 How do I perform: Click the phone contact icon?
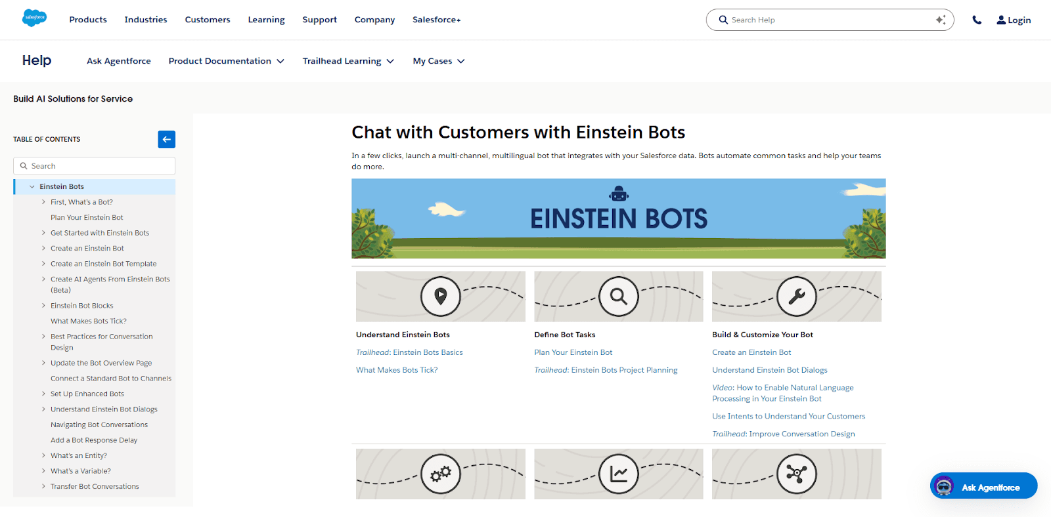click(977, 20)
